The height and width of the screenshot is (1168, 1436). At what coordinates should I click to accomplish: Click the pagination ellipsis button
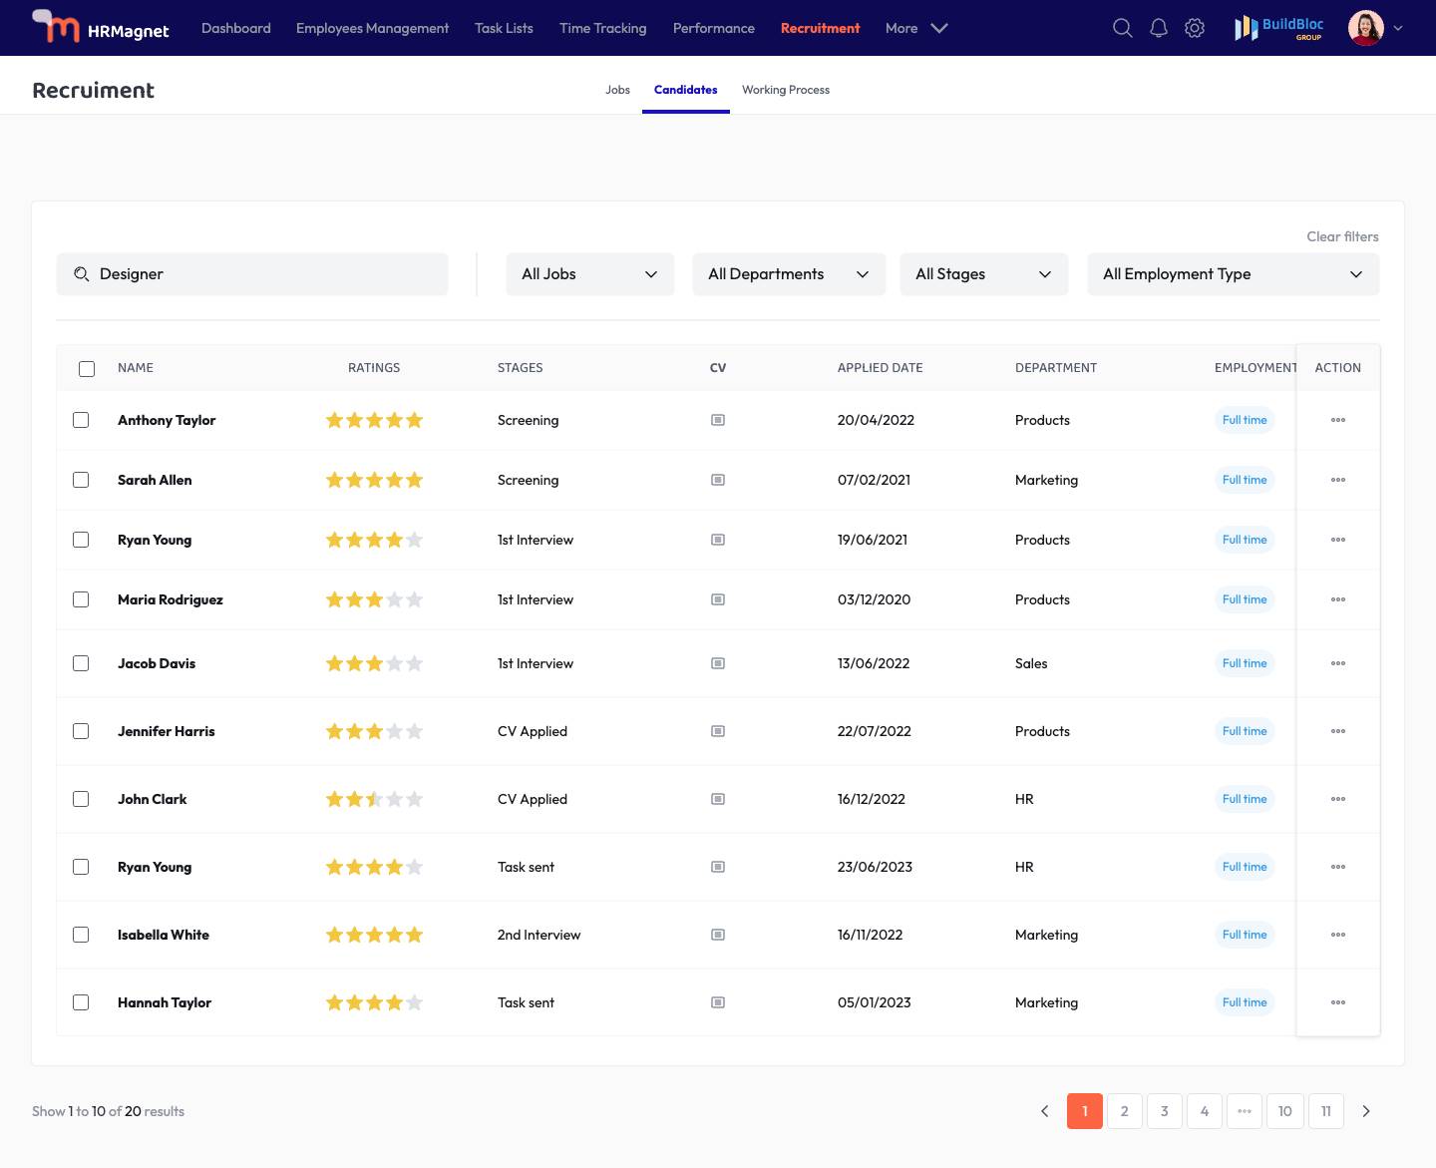click(x=1245, y=1111)
